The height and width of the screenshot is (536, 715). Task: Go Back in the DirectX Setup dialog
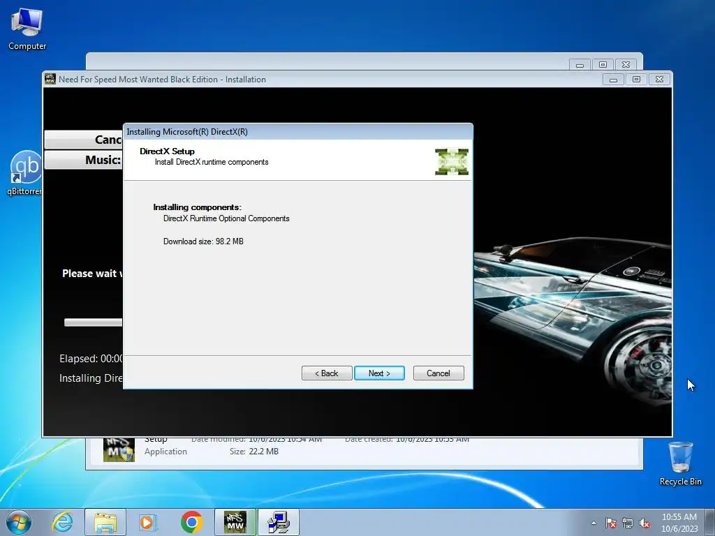327,373
